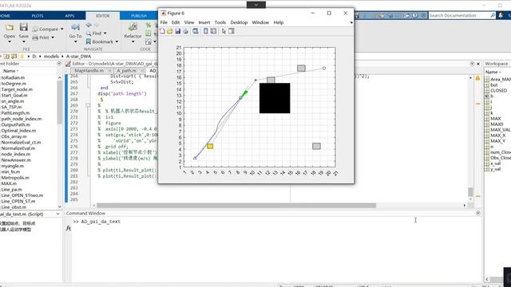Open the Compare dropdown arrow
511x287 pixels.
62,29
